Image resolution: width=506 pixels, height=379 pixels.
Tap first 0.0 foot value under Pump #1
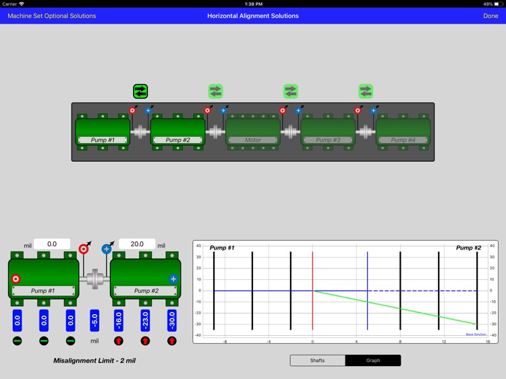point(18,320)
